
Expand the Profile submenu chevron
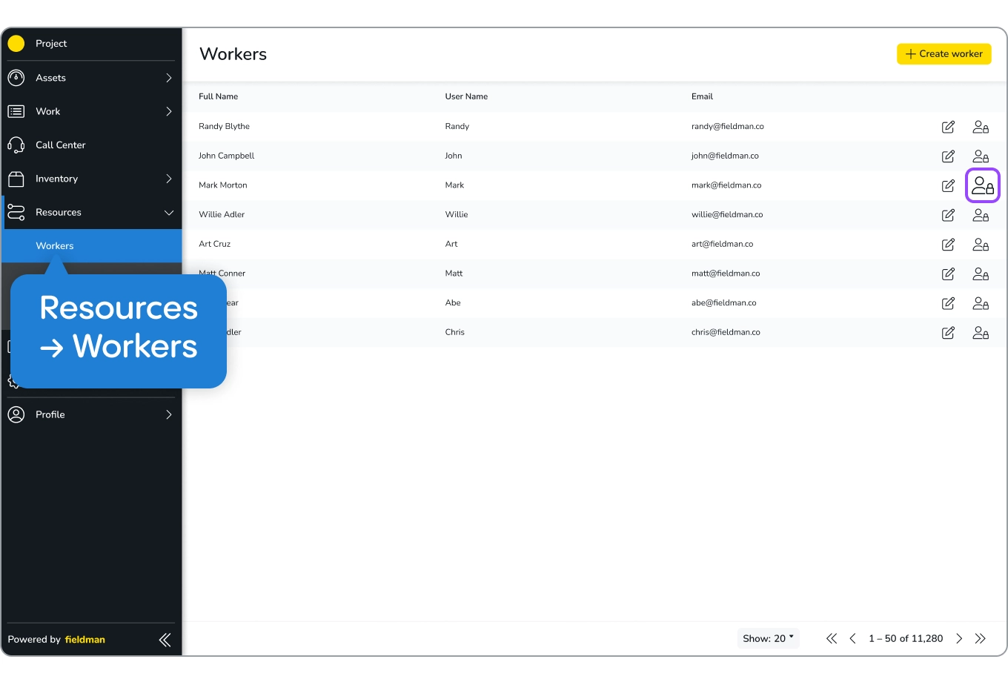click(169, 415)
